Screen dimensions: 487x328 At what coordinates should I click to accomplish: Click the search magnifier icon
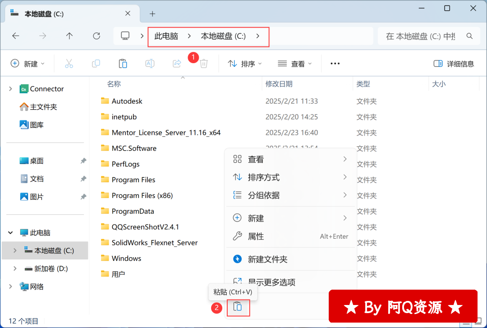pyautogui.click(x=469, y=36)
